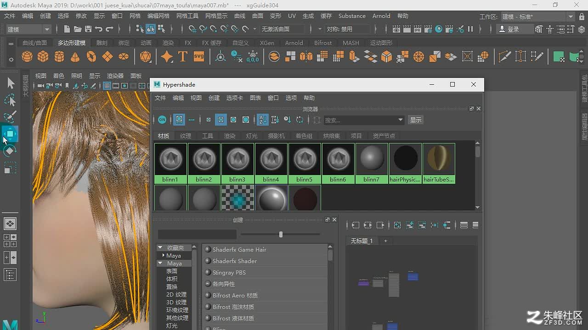Select the arrow Select tool in toolbox

pos(10,83)
